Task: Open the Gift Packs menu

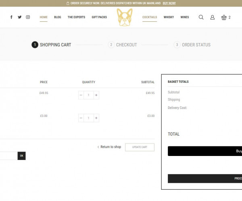Action: point(98,17)
